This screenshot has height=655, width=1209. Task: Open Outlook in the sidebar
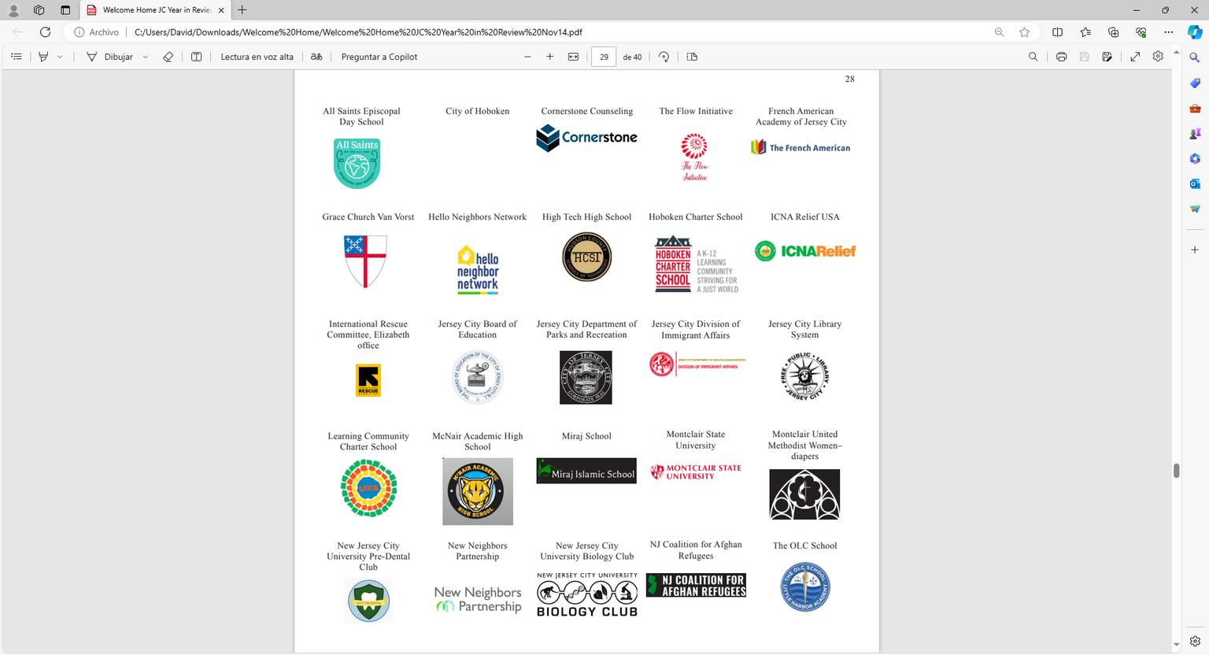click(x=1195, y=184)
